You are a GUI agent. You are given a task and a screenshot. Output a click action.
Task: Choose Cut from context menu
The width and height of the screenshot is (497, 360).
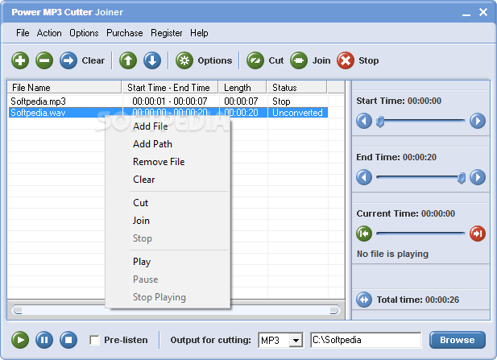pyautogui.click(x=168, y=203)
